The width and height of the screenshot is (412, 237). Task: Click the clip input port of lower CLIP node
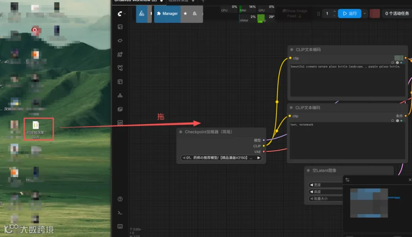(x=290, y=116)
